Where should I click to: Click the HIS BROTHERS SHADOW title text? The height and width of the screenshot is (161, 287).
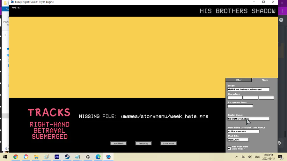point(237,11)
